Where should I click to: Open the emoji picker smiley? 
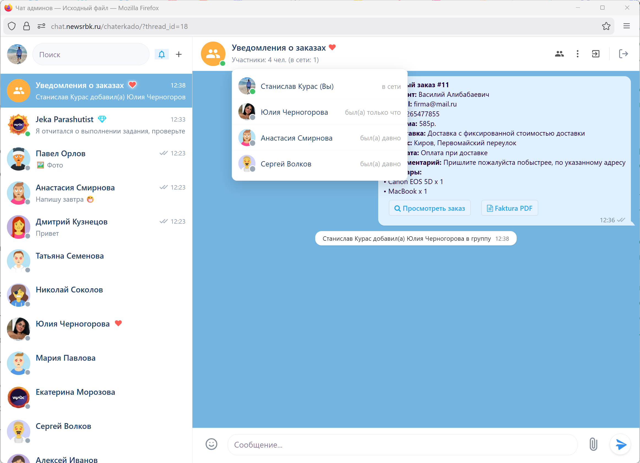click(211, 444)
